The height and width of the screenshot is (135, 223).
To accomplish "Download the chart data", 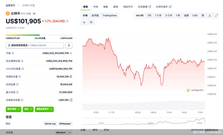I will point(210,16).
